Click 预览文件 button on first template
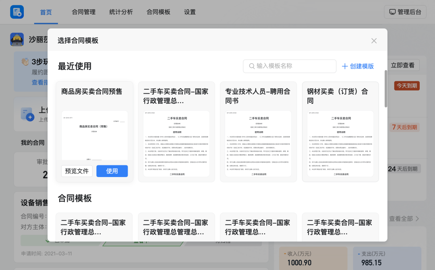Viewport: 435px width, 270px height. point(77,171)
